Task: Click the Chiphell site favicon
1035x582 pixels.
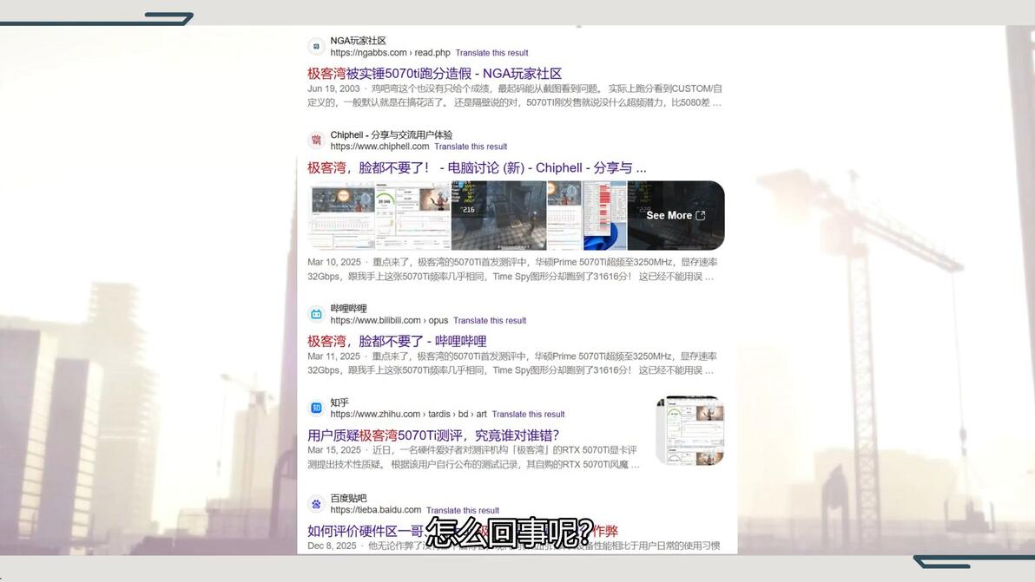Action: click(316, 141)
